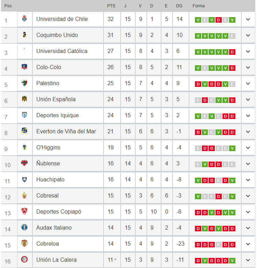Sort the table by PTS column

111,6
